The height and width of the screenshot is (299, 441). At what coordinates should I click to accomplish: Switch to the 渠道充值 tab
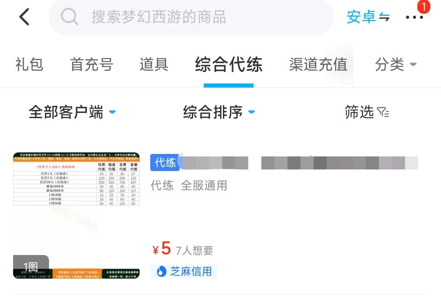(x=318, y=64)
